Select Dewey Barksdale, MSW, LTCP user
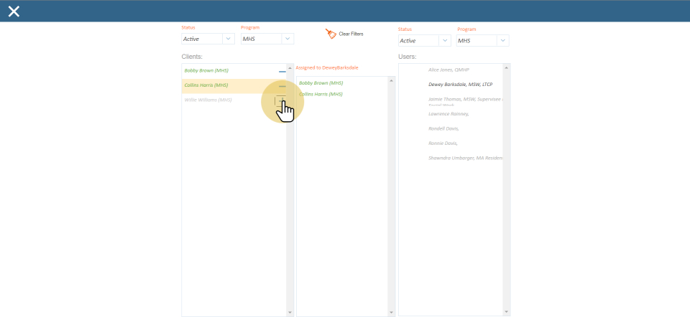 460,84
